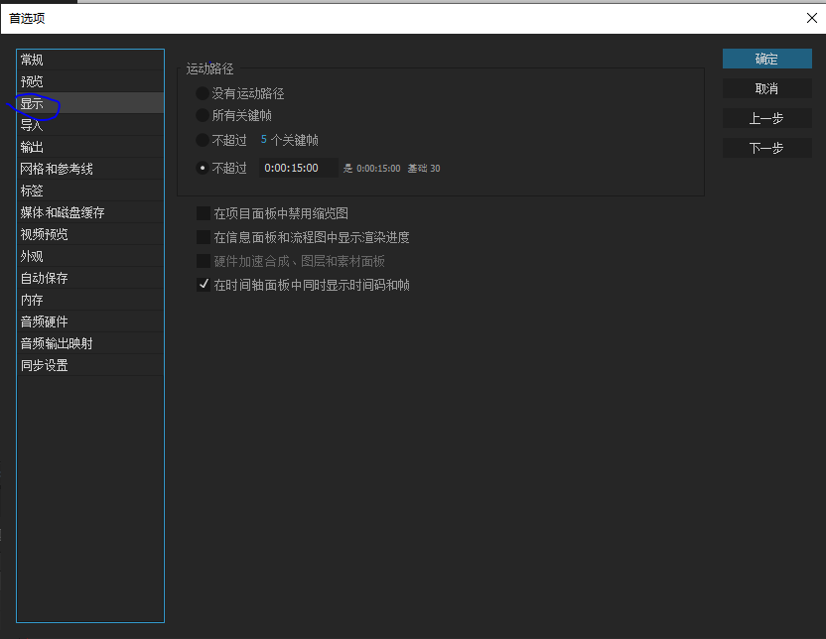This screenshot has width=826, height=639.
Task: Confirm settings with the 确定 button
Action: point(765,59)
